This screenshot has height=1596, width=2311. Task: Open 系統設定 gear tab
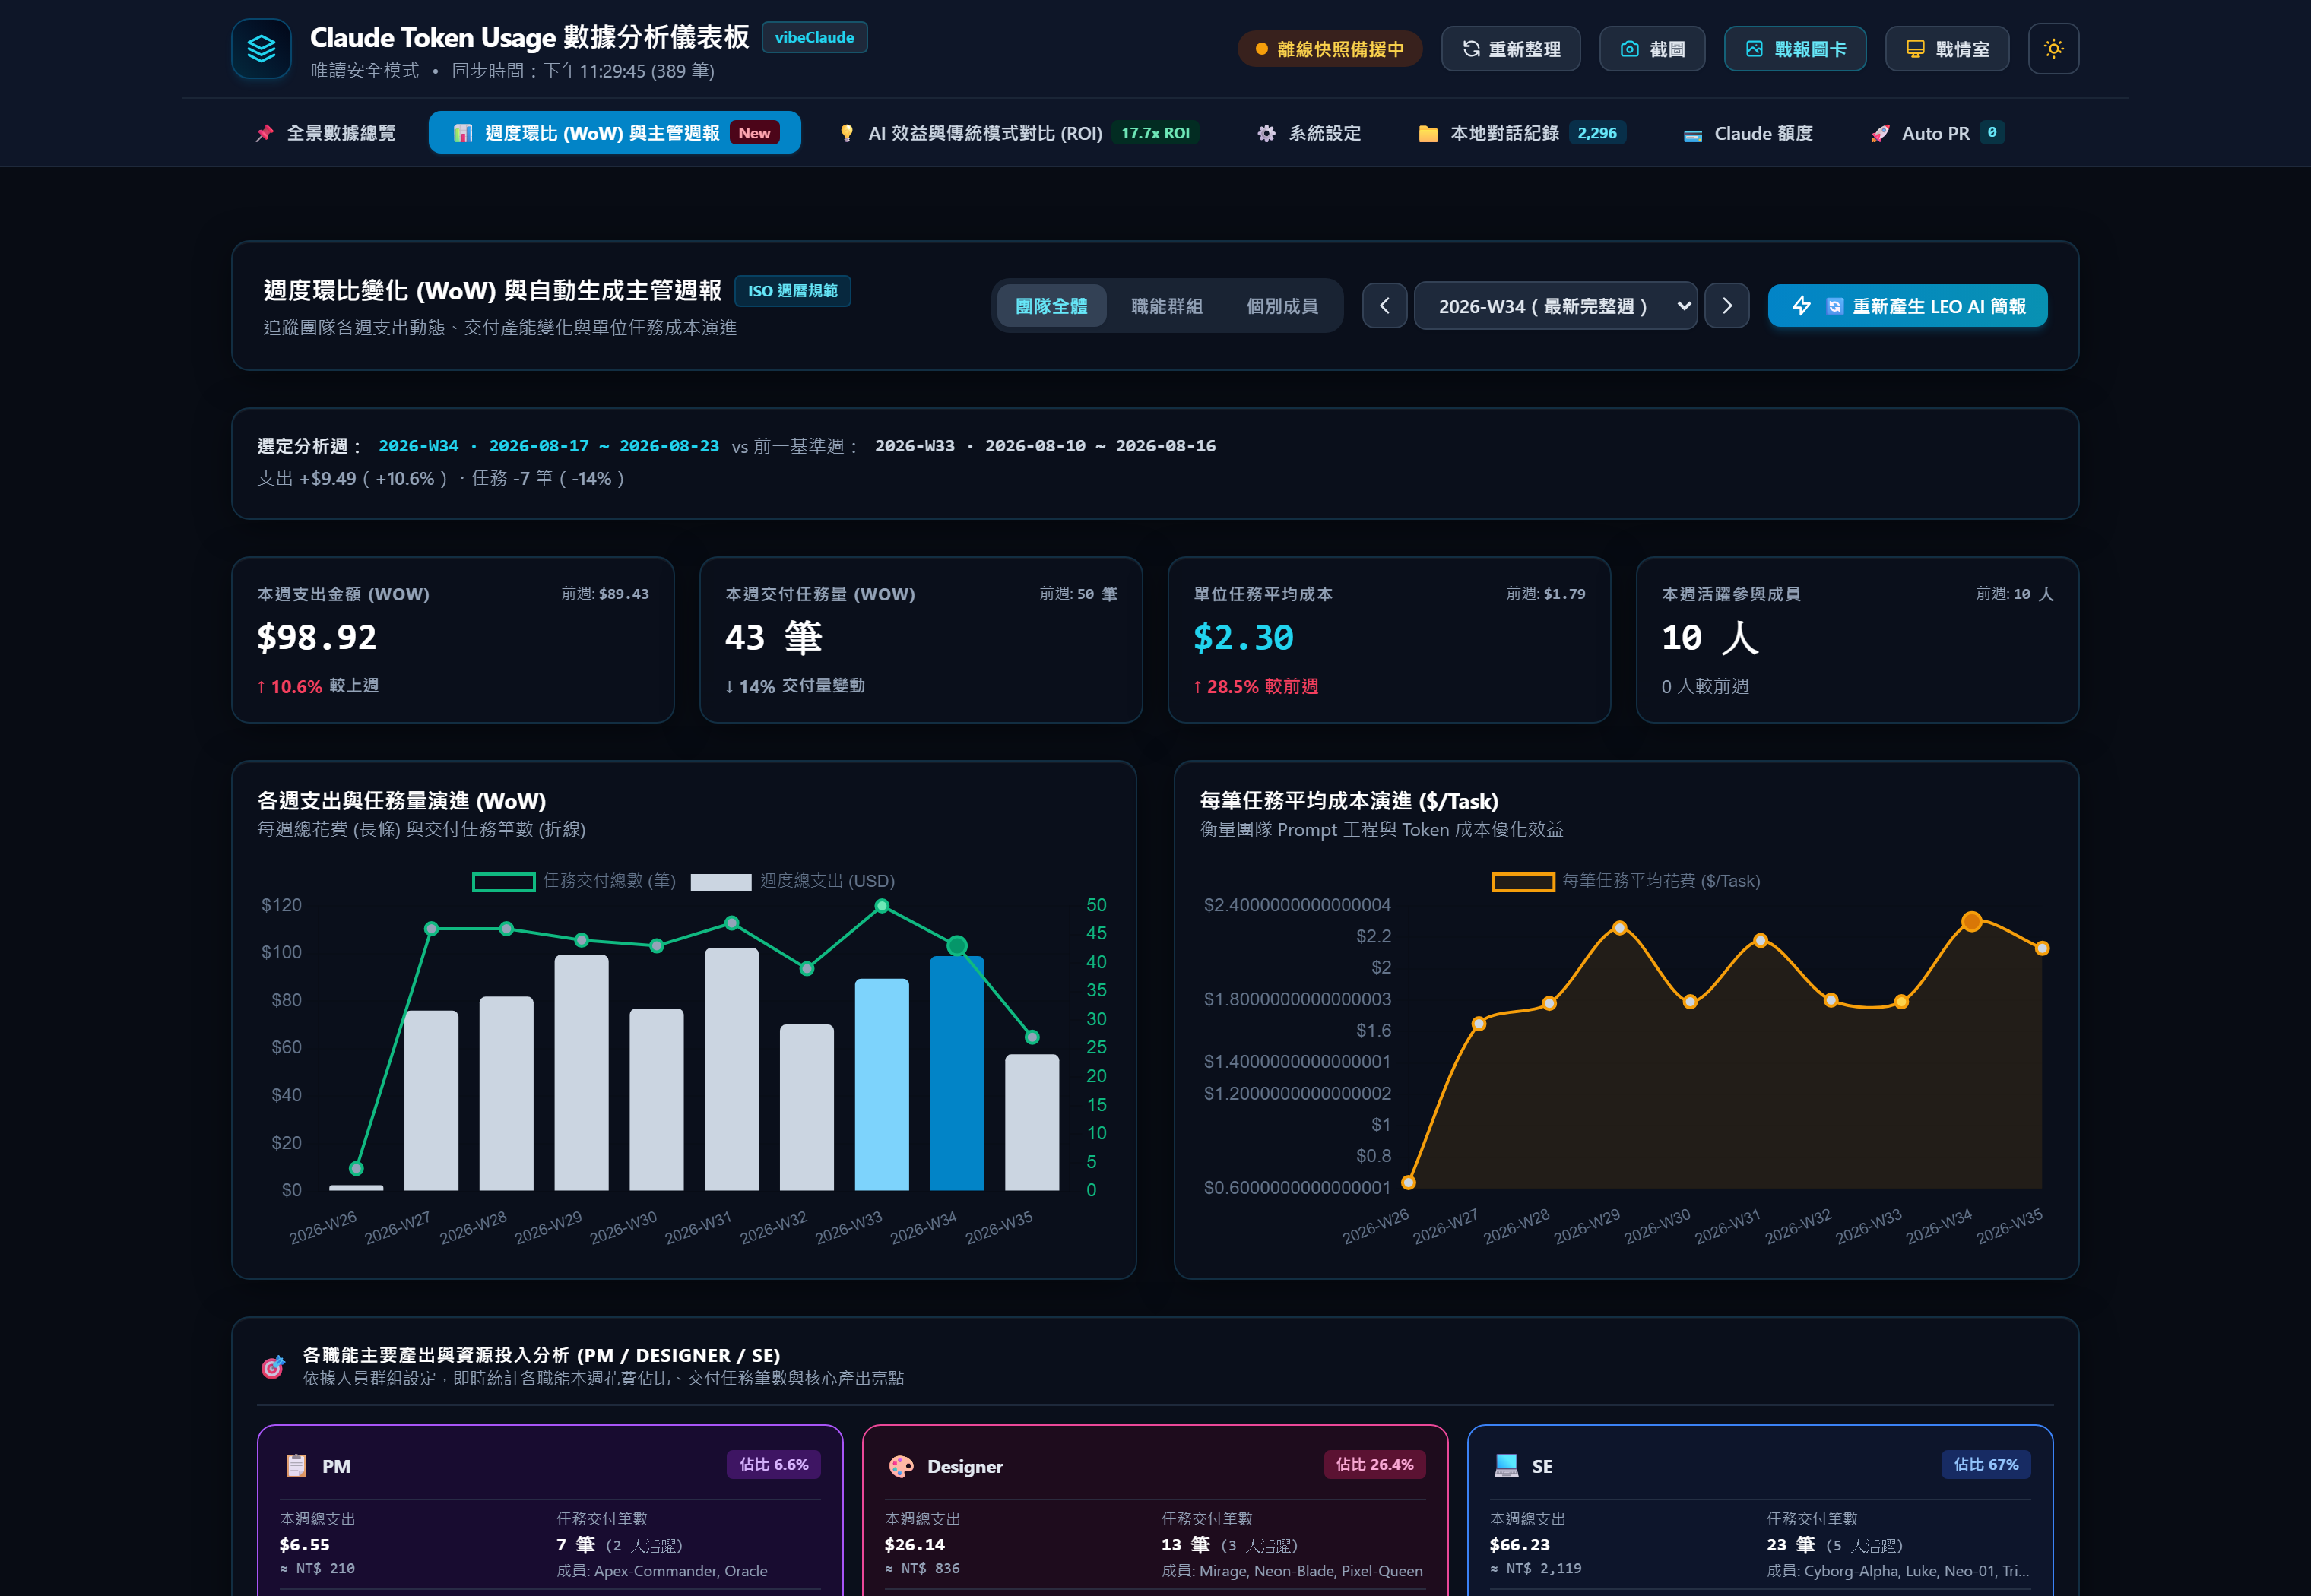(1309, 133)
